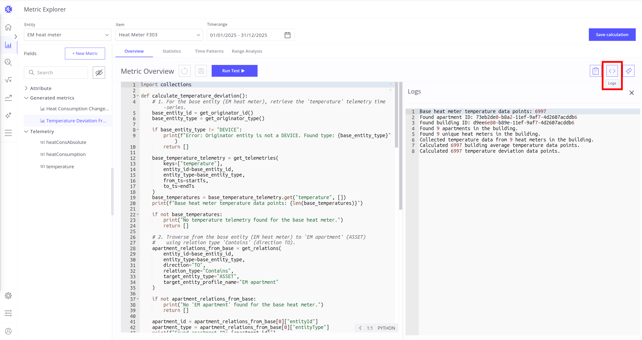Open the settings gear in sidebar

(8, 296)
